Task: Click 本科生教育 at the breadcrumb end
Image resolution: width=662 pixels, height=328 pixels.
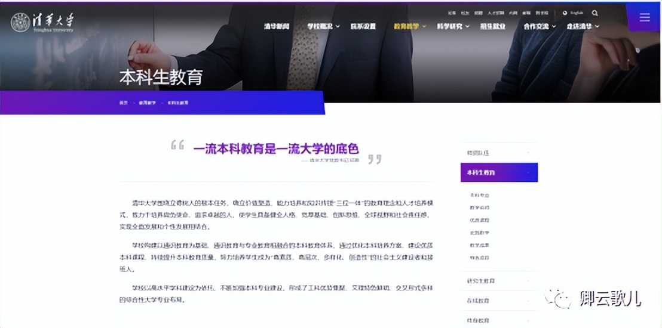Action: pyautogui.click(x=177, y=103)
